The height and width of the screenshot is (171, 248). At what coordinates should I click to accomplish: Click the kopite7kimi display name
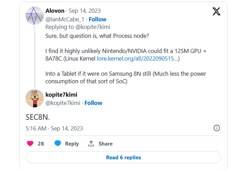tap(61, 94)
